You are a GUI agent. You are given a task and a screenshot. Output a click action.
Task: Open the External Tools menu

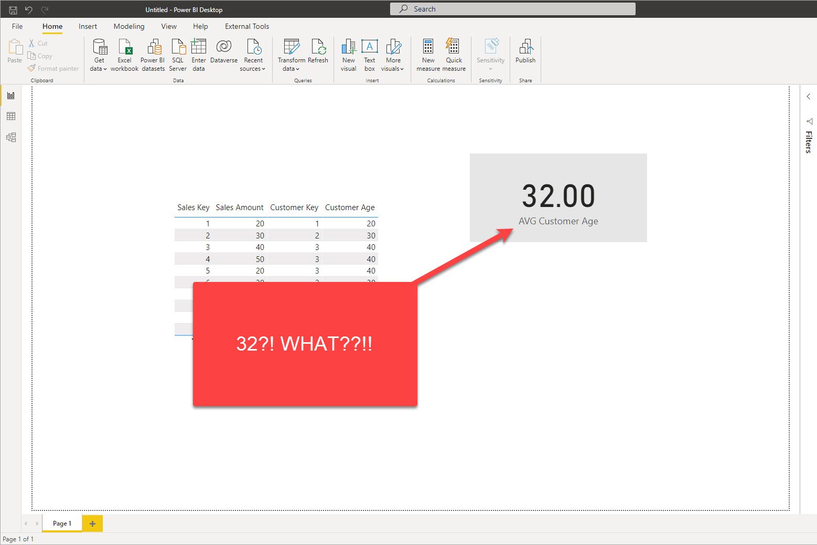coord(246,26)
